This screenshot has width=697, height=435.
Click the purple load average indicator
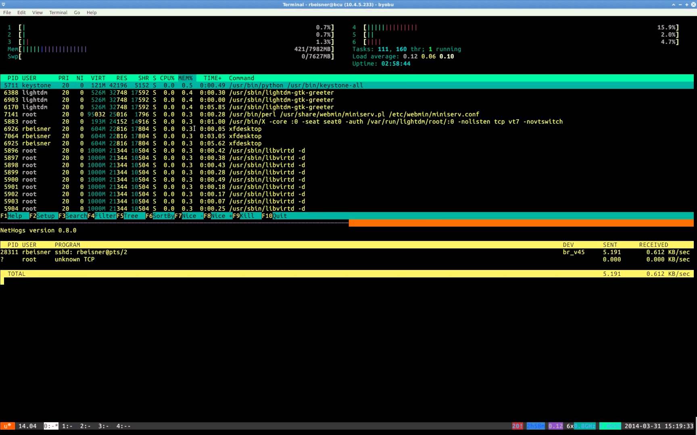pos(555,426)
